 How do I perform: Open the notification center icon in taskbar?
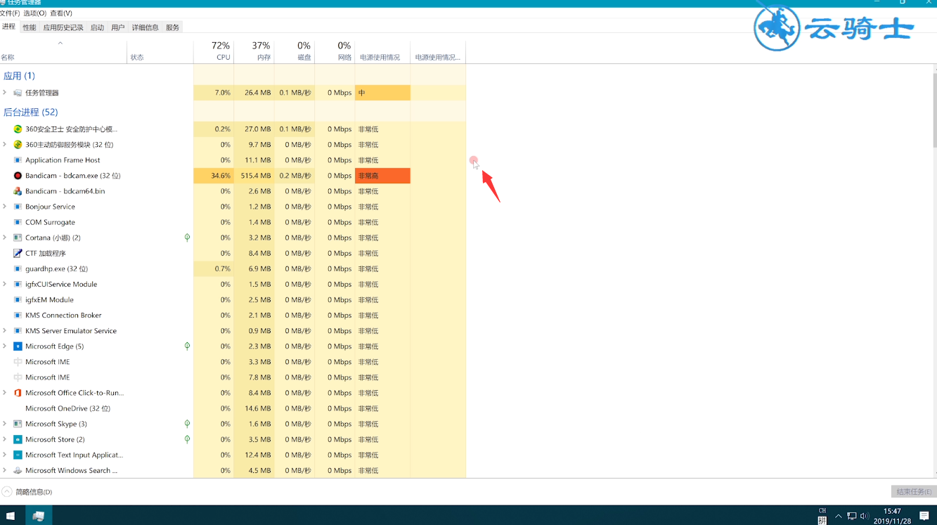924,516
